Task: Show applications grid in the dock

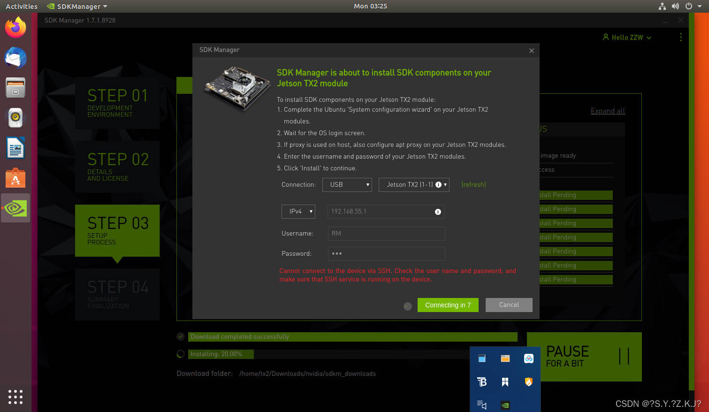Action: pyautogui.click(x=15, y=397)
